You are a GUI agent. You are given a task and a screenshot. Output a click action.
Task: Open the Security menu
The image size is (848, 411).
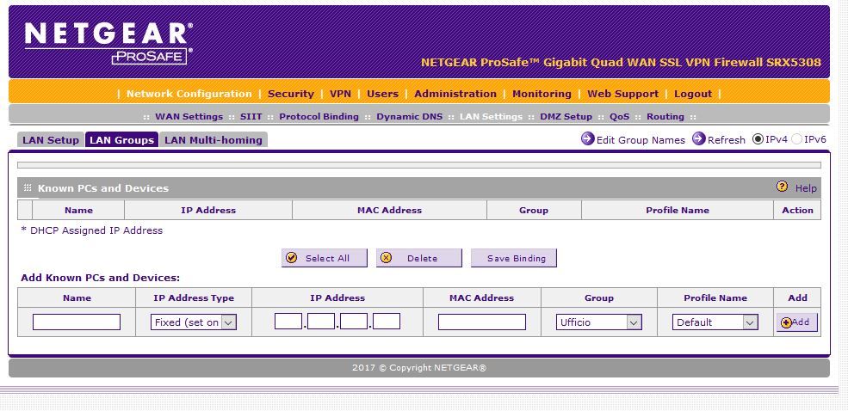pos(290,94)
